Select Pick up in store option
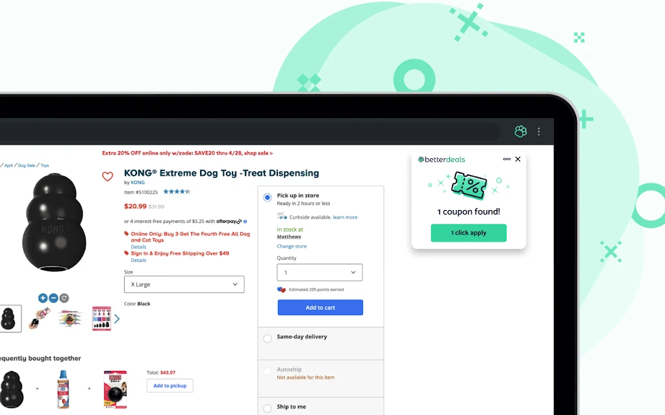The width and height of the screenshot is (665, 415). pyautogui.click(x=267, y=197)
